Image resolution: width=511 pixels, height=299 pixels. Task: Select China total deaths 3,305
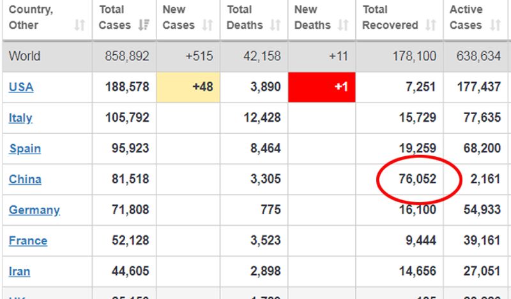pyautogui.click(x=265, y=179)
